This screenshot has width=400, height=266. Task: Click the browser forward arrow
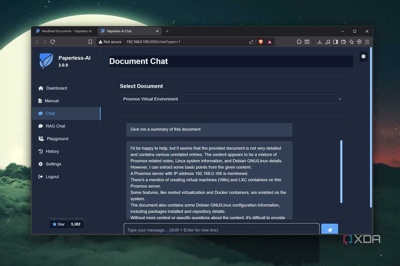[x=45, y=42]
